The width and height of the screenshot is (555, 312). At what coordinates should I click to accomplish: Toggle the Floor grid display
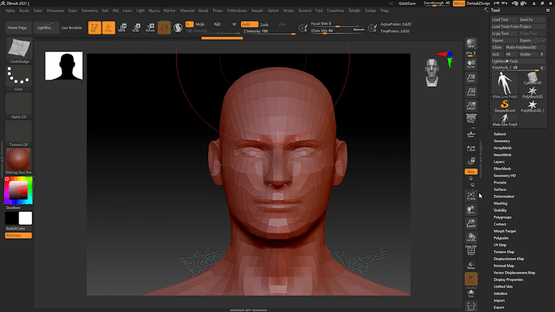click(471, 135)
